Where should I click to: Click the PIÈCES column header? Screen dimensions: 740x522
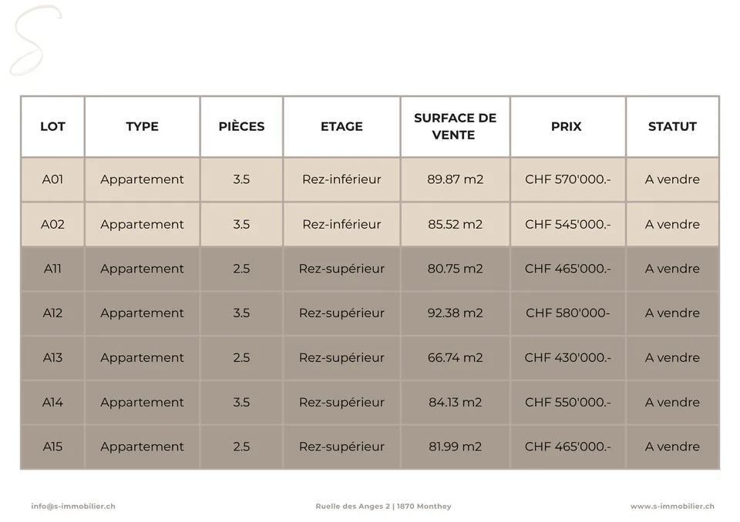tap(241, 126)
